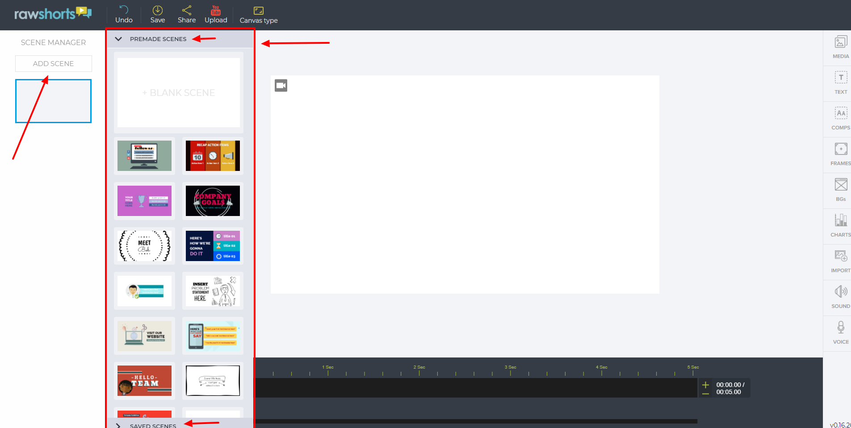The width and height of the screenshot is (851, 428).
Task: Open the BGs backgrounds panel
Action: tap(841, 190)
